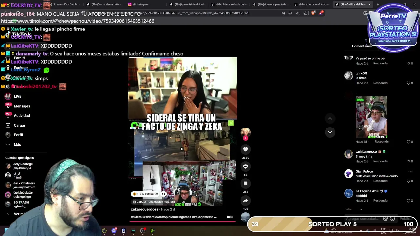
Task: Click the #sideral hashtag
Action: pyautogui.click(x=136, y=217)
